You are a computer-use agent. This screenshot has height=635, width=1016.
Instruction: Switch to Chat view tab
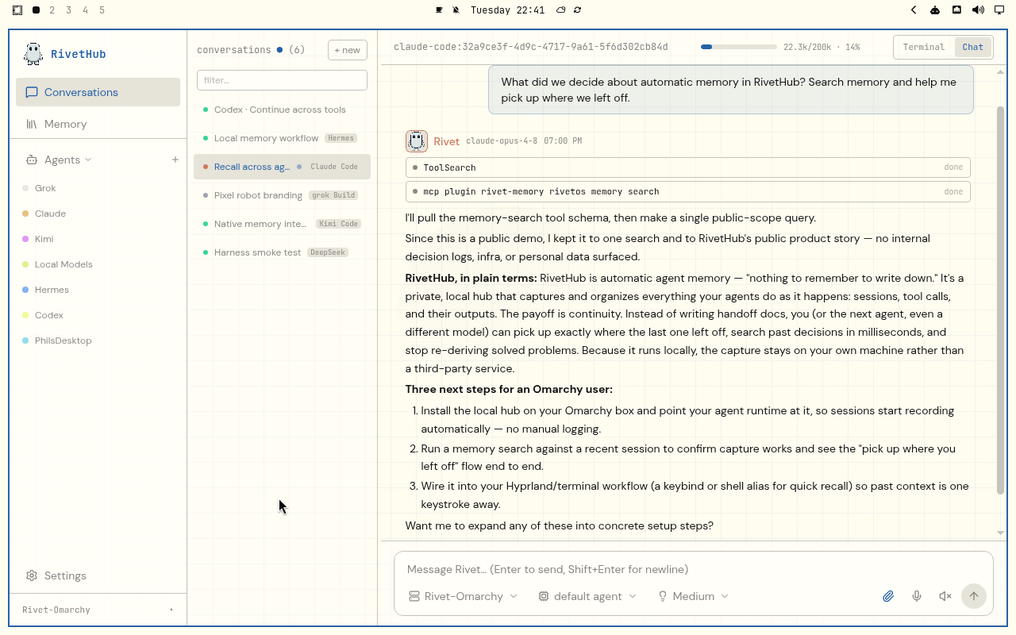(972, 47)
